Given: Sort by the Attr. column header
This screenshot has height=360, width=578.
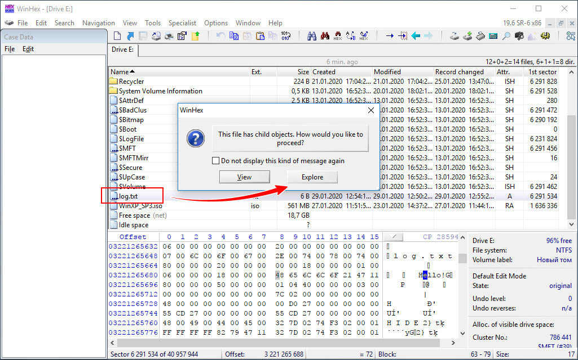Looking at the screenshot, I should coord(509,71).
